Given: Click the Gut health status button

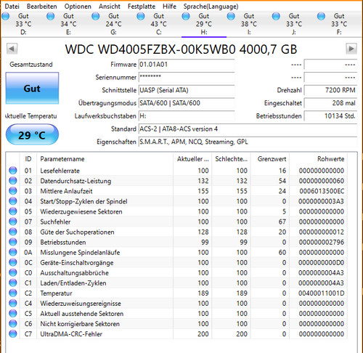Looking at the screenshot, I should click(32, 88).
